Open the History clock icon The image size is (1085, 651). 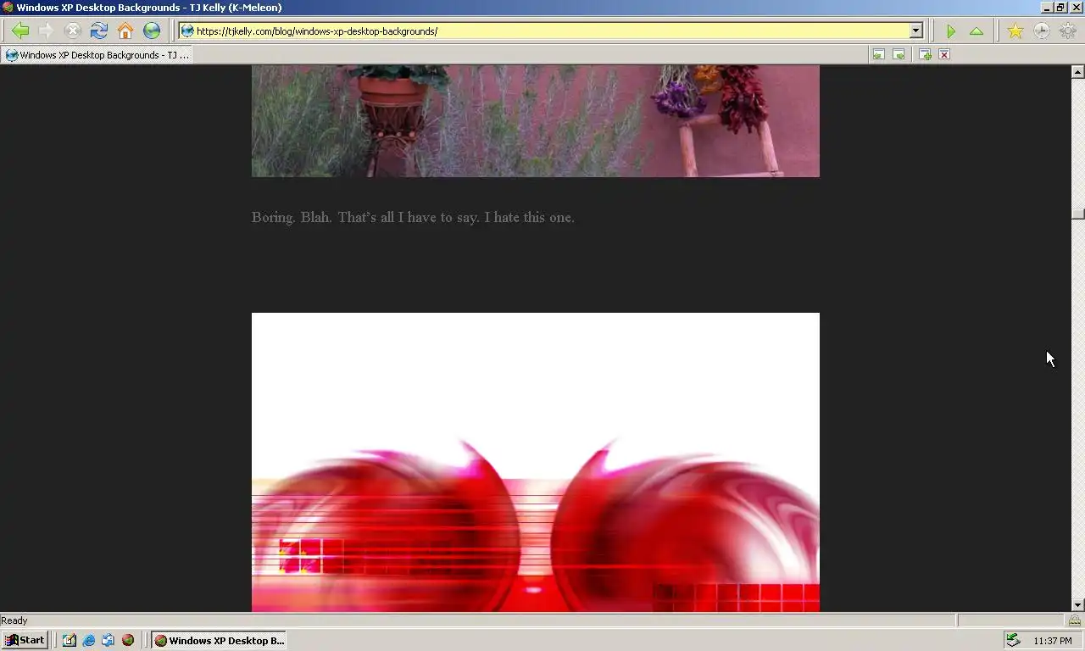coord(1041,31)
